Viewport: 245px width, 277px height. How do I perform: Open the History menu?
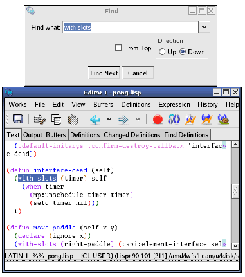tap(208, 105)
